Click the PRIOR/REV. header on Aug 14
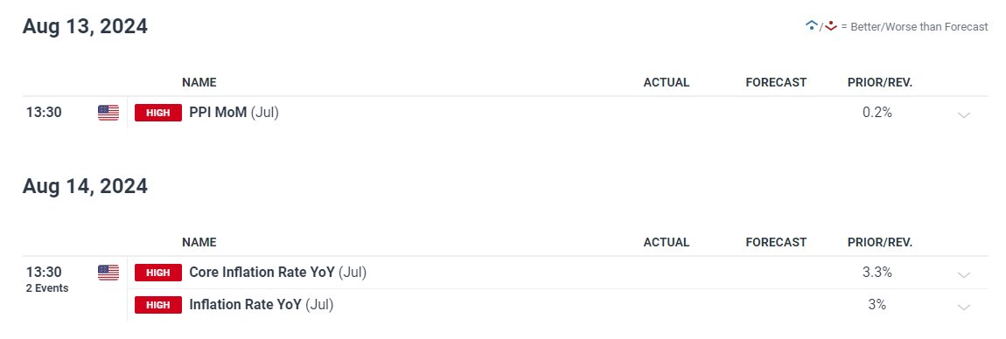 880,243
